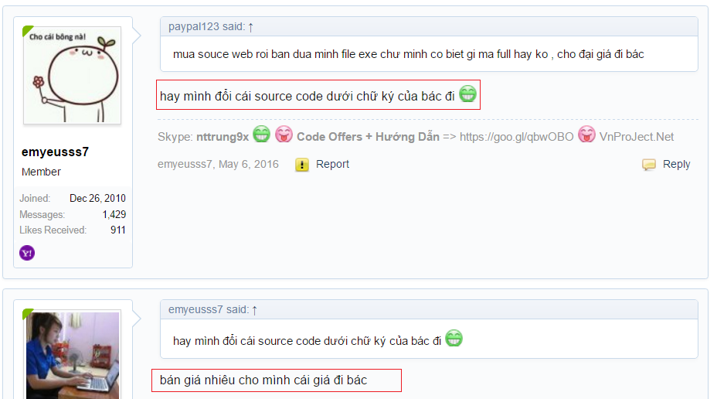Click the yellow Report warning icon
This screenshot has width=717, height=399.
tap(302, 165)
